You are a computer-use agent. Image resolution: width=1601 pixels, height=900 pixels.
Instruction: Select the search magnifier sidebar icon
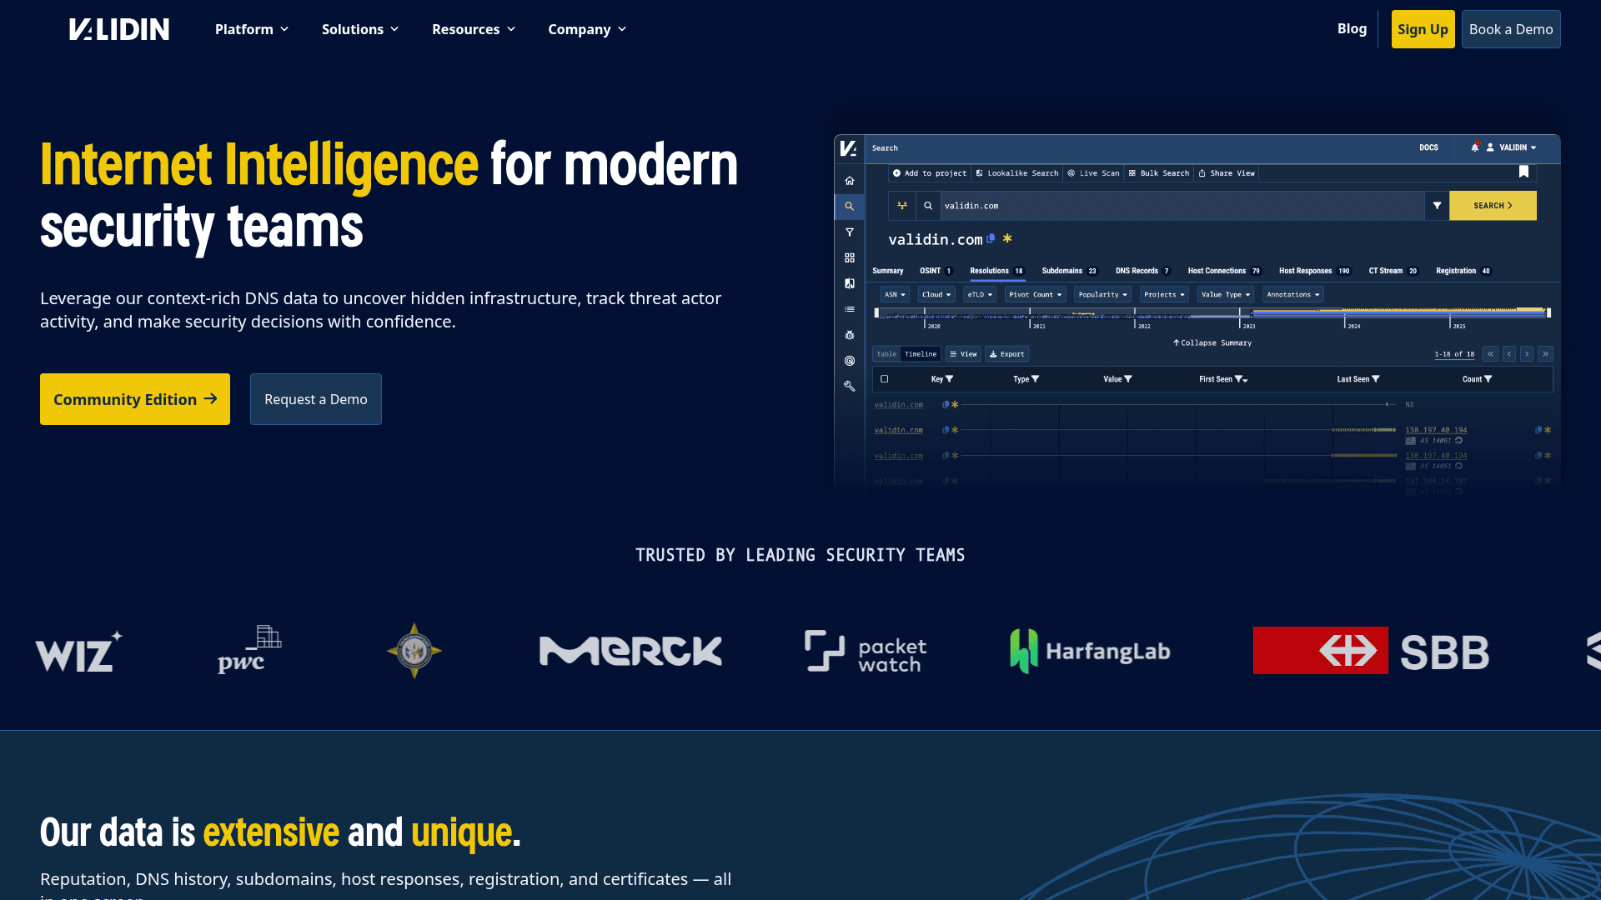(849, 207)
